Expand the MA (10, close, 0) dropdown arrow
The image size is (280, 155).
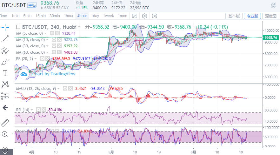47,40
